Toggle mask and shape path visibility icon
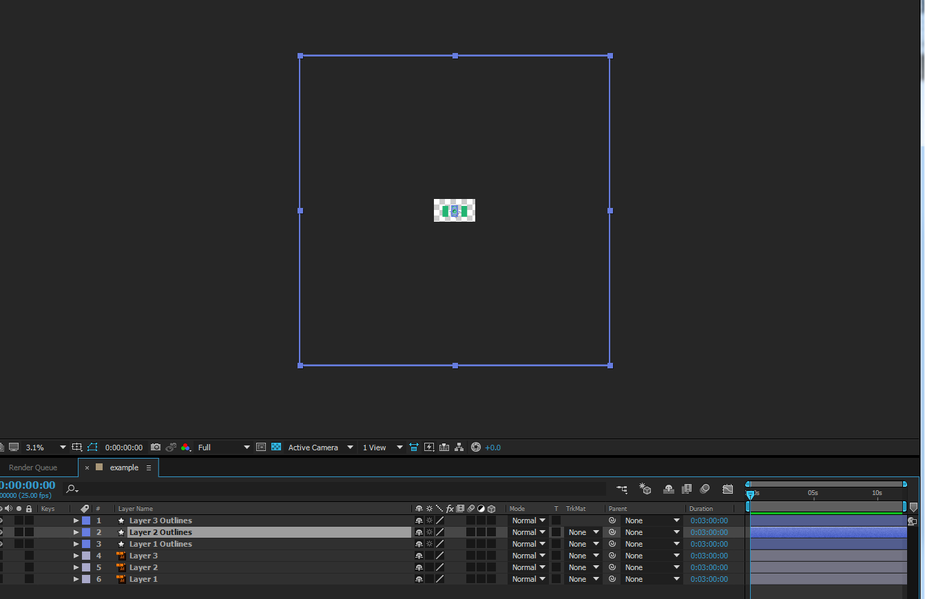The image size is (925, 599). 92,447
